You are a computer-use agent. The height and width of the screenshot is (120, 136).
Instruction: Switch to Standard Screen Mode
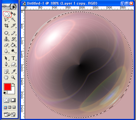[5, 107]
